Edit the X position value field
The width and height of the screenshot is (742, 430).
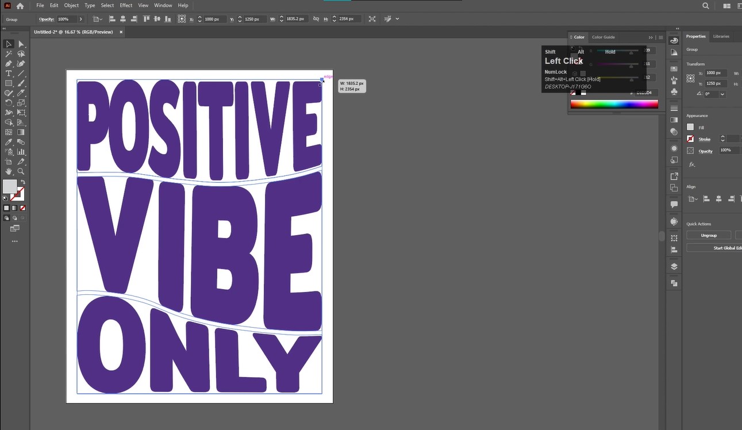point(715,72)
